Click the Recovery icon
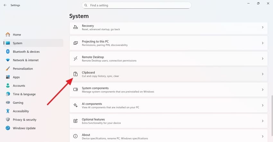The height and width of the screenshot is (142, 273). point(75,27)
